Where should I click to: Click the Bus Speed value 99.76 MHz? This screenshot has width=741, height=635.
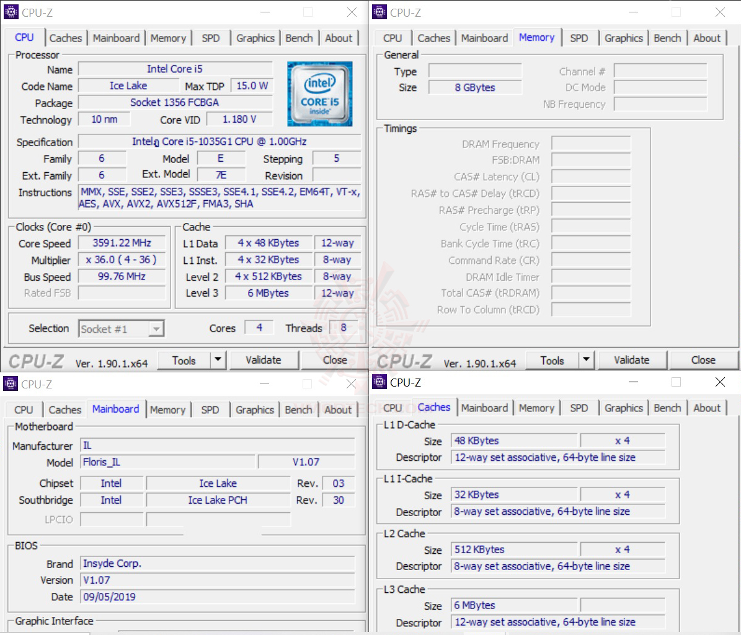122,276
